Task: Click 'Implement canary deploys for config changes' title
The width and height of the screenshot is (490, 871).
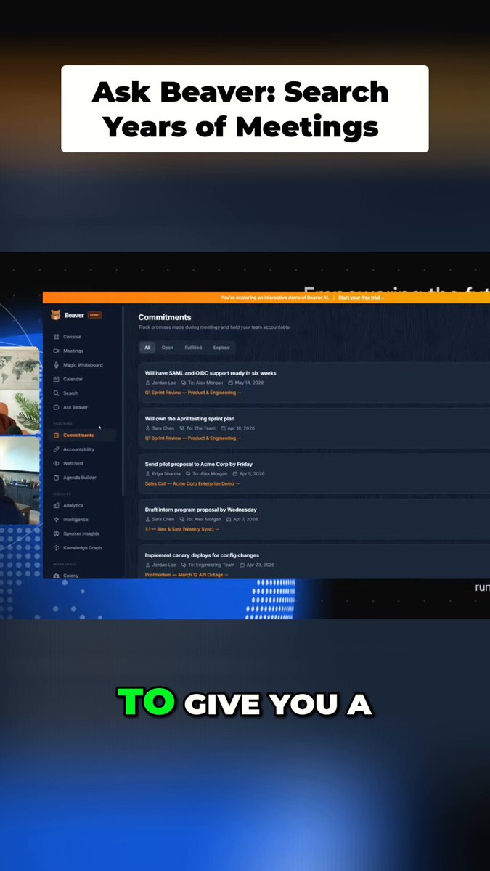Action: [202, 555]
